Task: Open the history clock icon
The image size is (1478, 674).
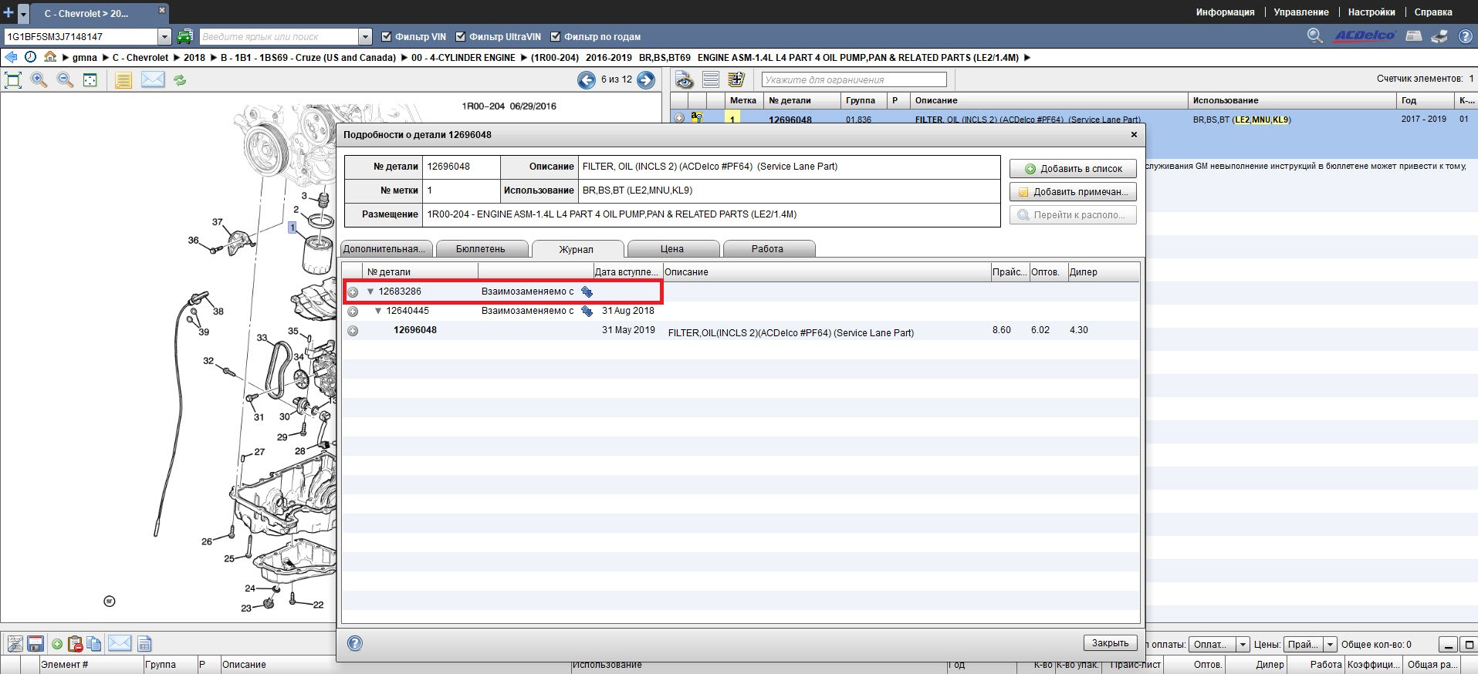Action: (31, 57)
